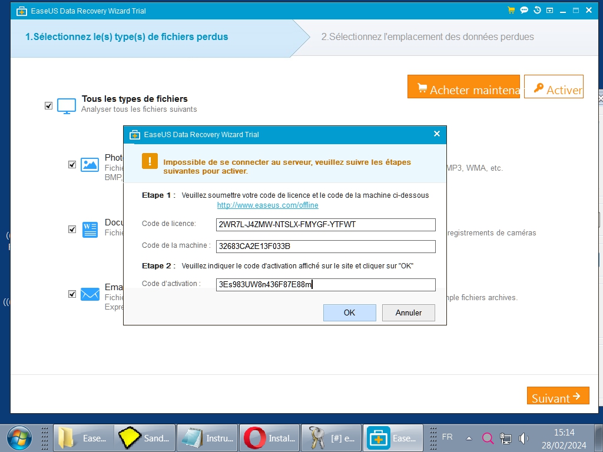Click the 'Impossible de se connecter au serveur' message

coord(287,167)
